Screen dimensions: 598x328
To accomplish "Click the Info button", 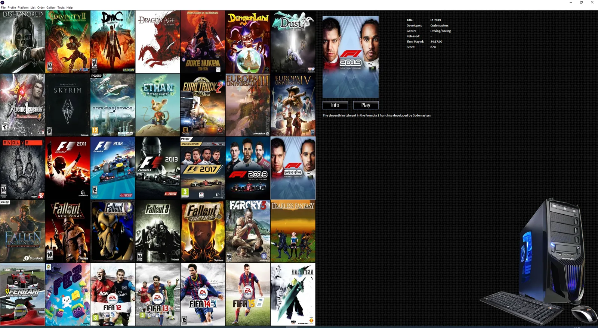I will pyautogui.click(x=335, y=105).
